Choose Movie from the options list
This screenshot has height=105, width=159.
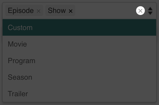(x=79, y=44)
